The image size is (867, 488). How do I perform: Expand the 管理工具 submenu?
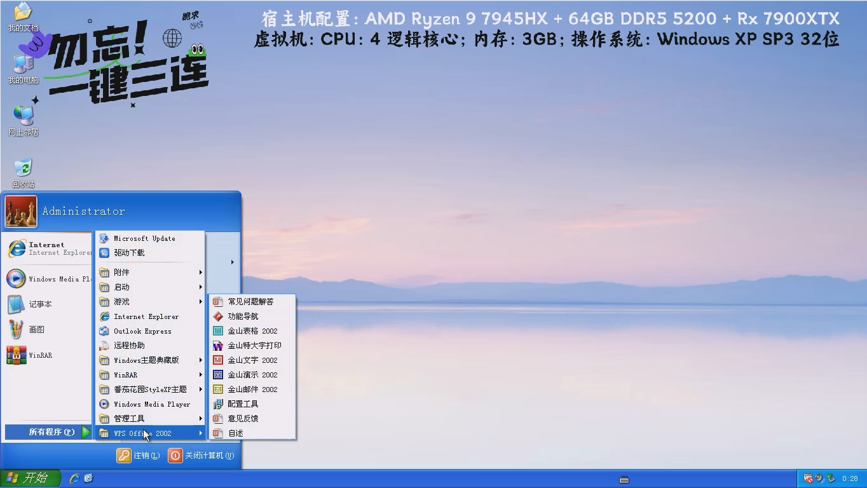(x=151, y=419)
